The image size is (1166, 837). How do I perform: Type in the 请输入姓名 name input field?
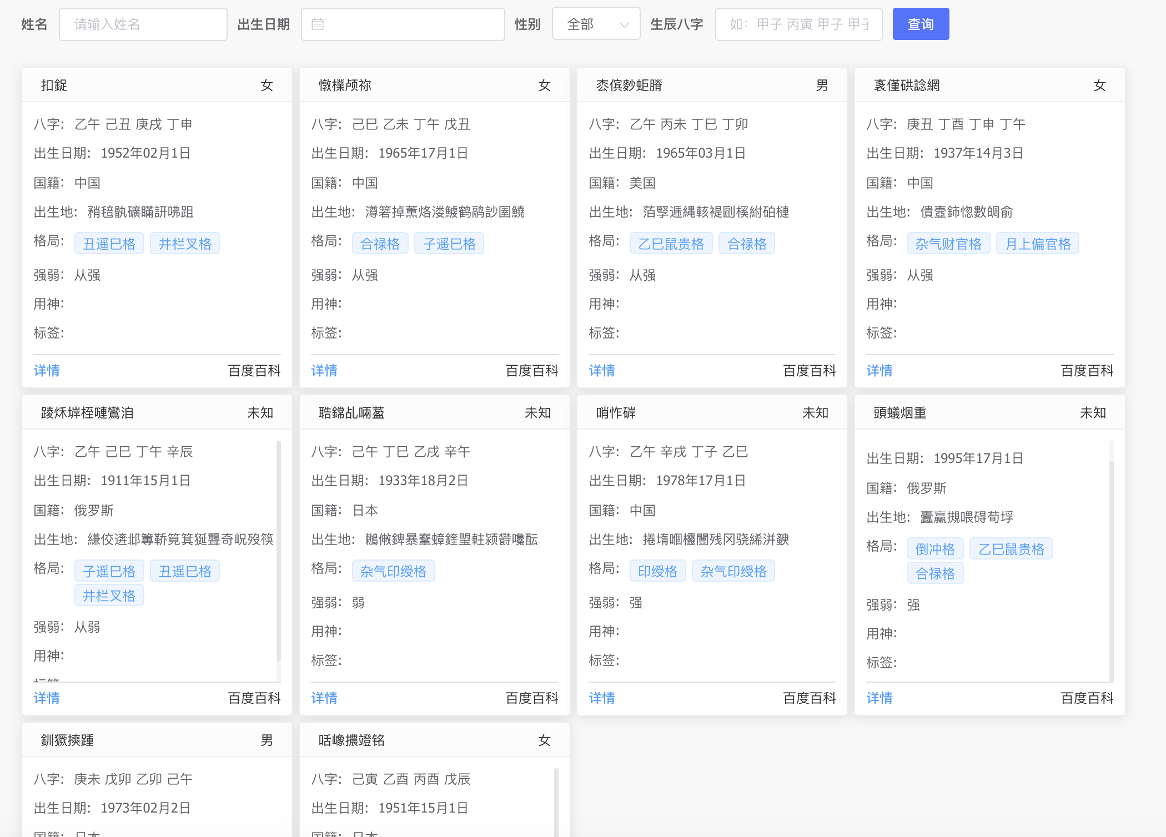coord(143,24)
